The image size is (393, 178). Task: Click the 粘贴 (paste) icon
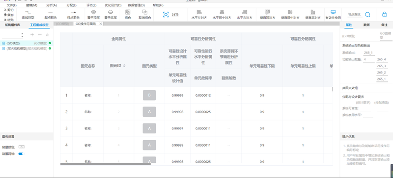tap(5, 20)
